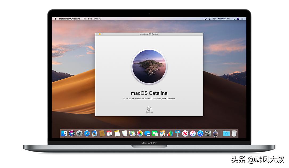
Task: Open Notification Center list icon
Action: point(242,19)
